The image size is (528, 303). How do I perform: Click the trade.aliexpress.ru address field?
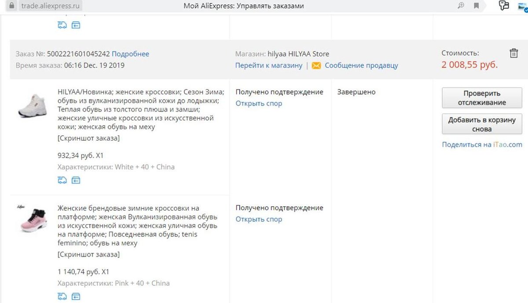pos(51,6)
